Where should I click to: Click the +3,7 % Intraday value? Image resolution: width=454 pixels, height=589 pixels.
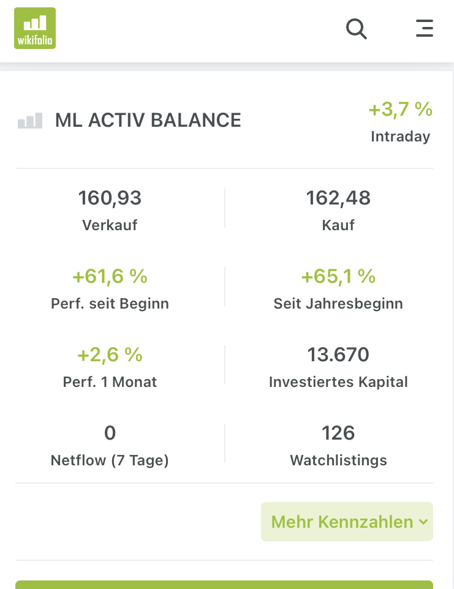400,110
